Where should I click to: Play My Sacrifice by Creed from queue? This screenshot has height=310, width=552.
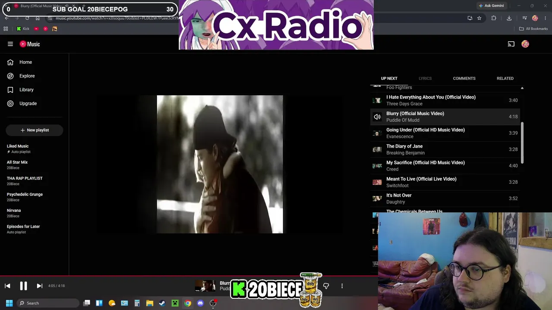click(x=445, y=166)
